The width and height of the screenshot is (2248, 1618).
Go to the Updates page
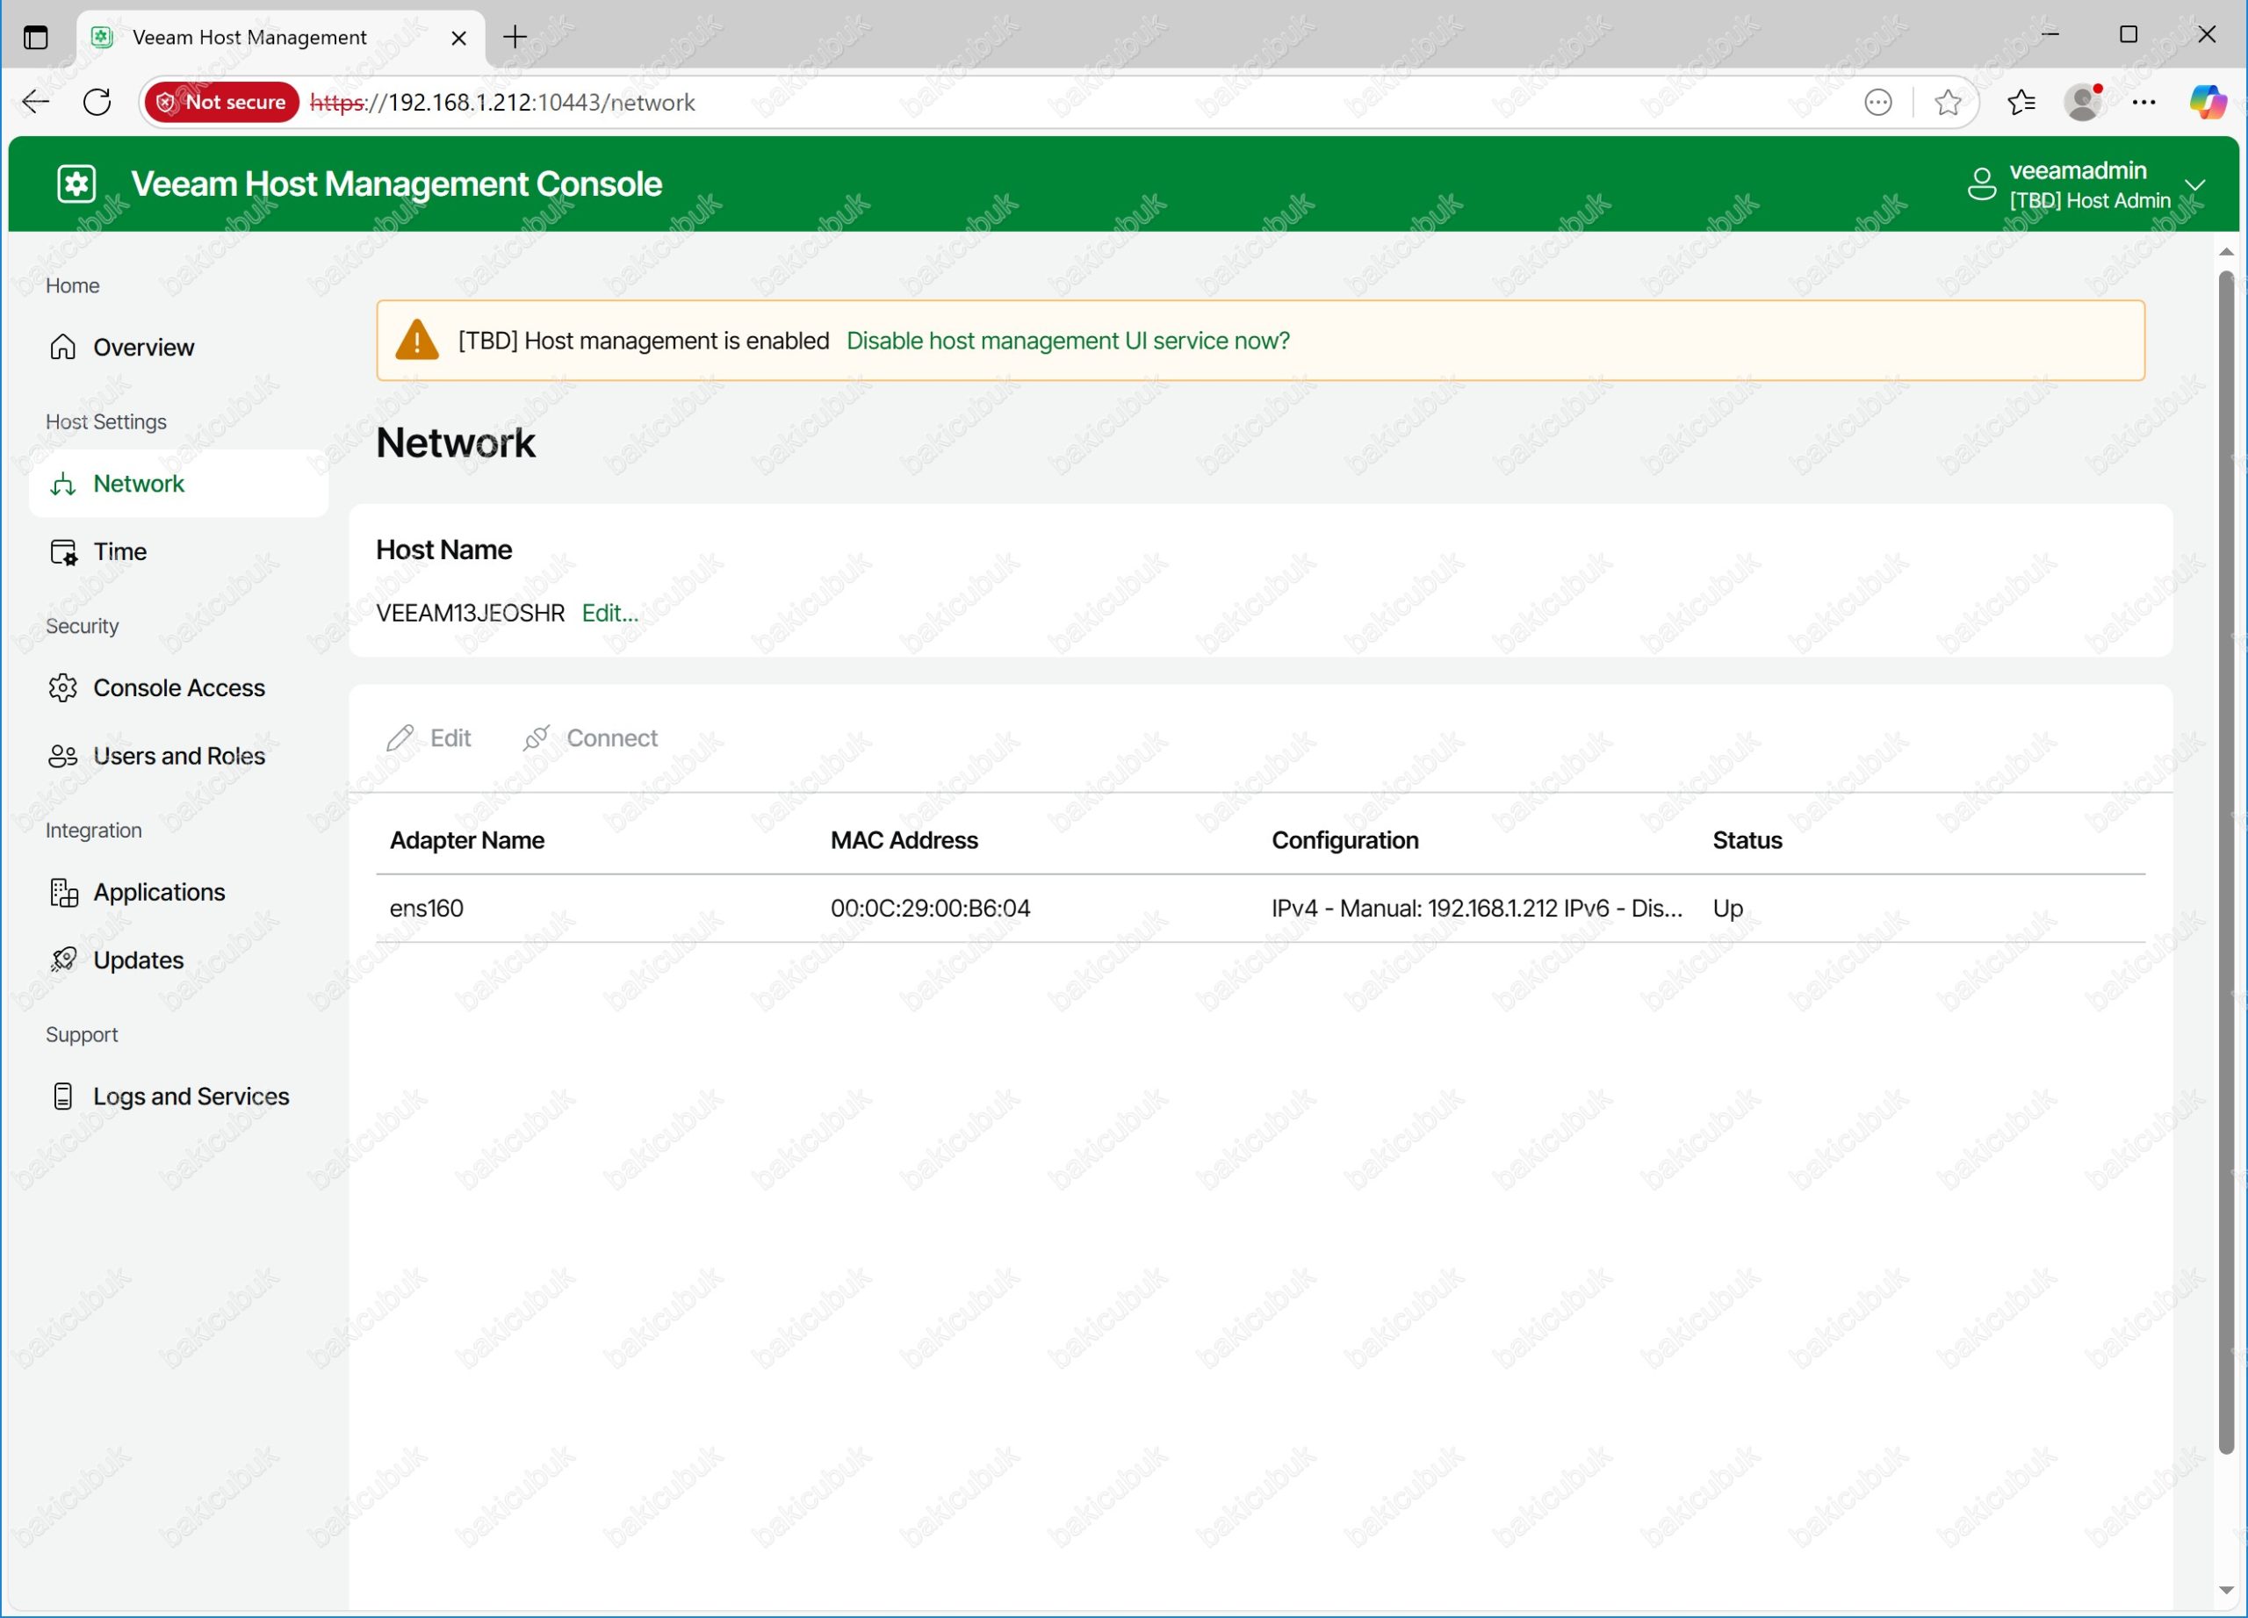178,960
